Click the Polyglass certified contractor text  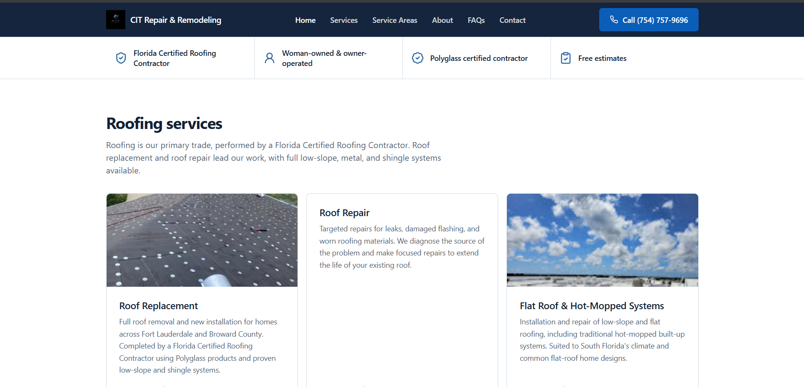(479, 58)
